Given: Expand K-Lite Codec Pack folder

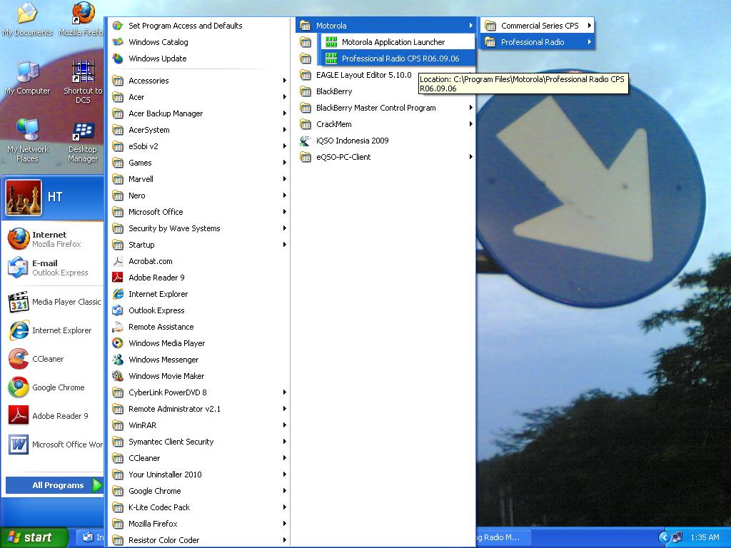Looking at the screenshot, I should click(199, 507).
